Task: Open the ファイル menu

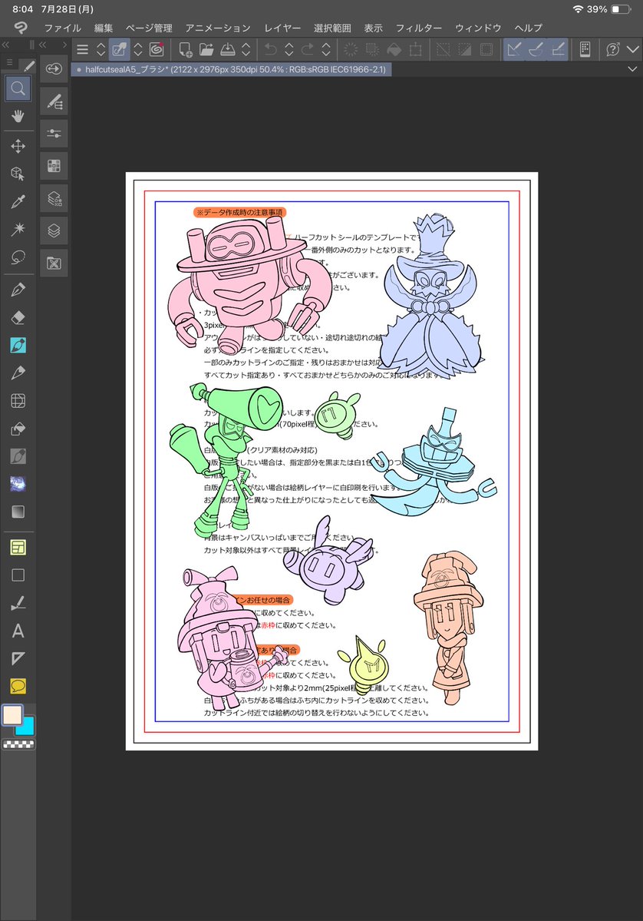Action: click(x=63, y=28)
